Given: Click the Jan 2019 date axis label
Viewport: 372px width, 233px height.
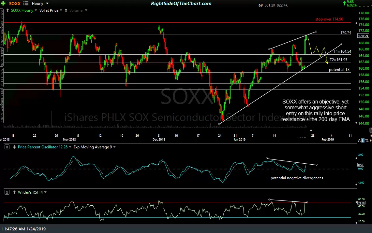Looking at the screenshot, I should pos(239,140).
